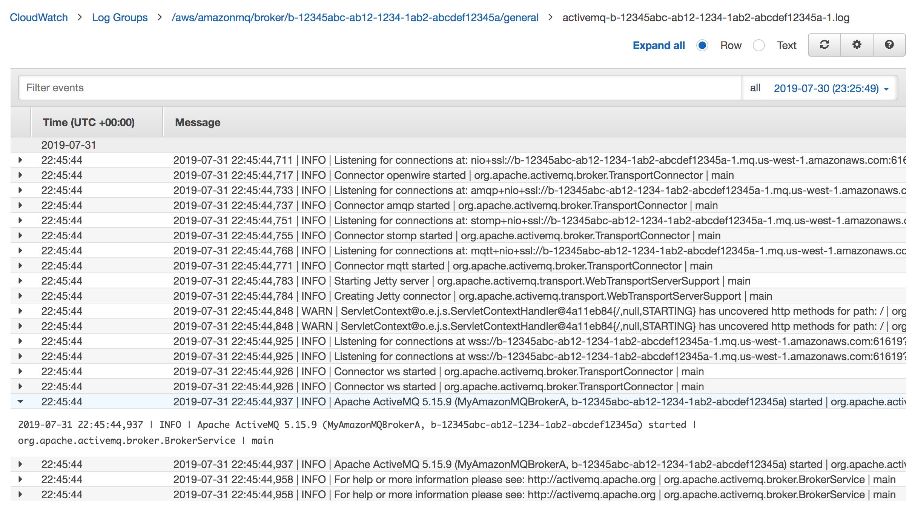Navigate to CloudWatch via the breadcrumb

(x=39, y=17)
